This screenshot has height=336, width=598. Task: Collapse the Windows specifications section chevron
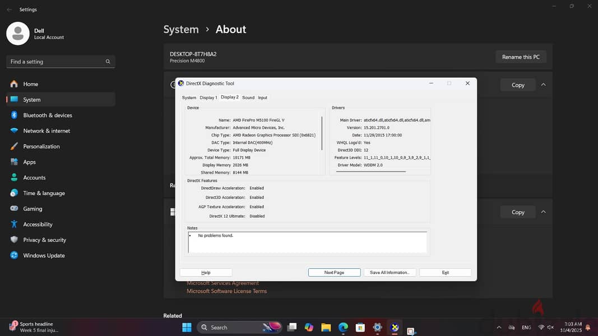[544, 212]
